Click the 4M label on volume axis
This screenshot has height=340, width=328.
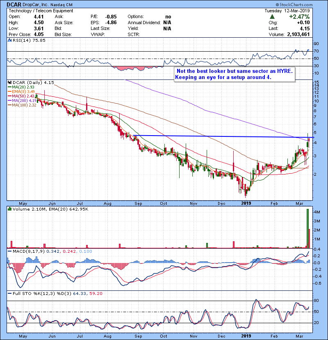click(x=317, y=212)
